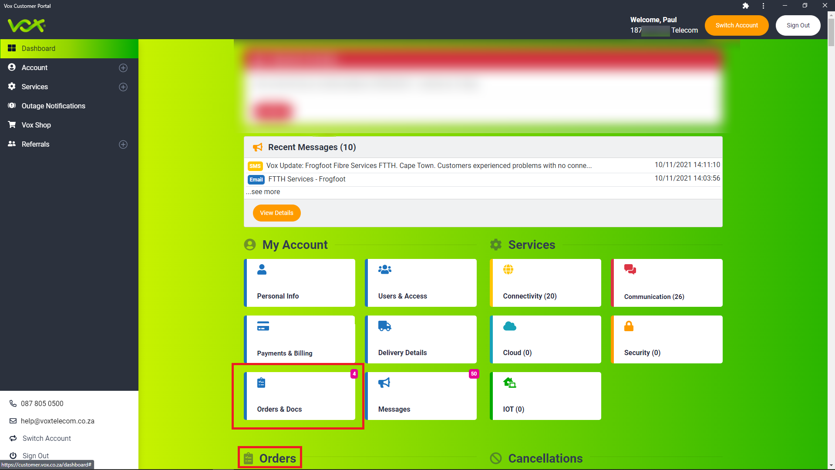Click the Vox logo in header
This screenshot has width=835, height=470.
pyautogui.click(x=27, y=25)
